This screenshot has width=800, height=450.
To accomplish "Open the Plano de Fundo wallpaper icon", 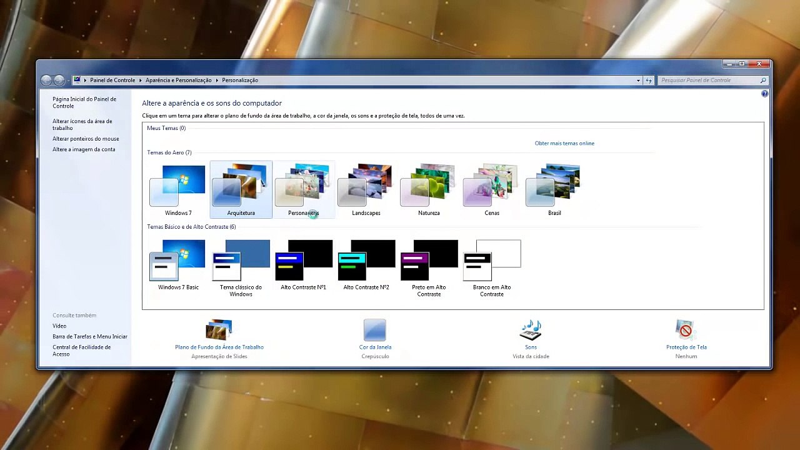I will tap(219, 330).
